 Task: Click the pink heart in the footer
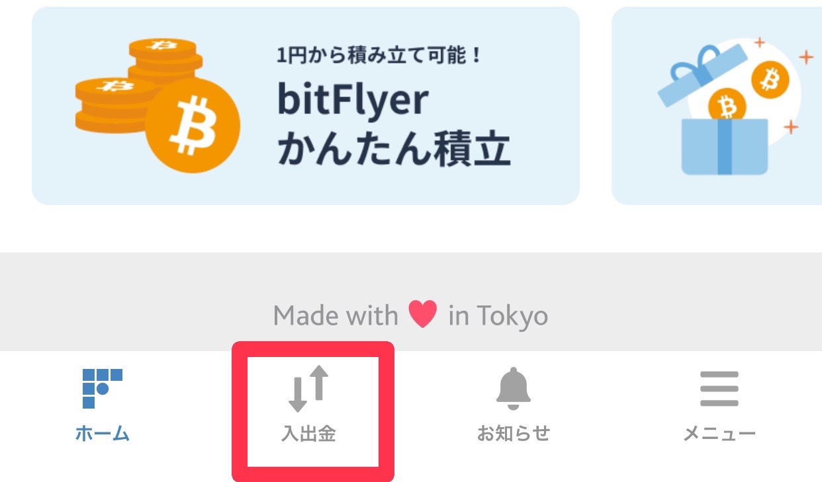[423, 314]
